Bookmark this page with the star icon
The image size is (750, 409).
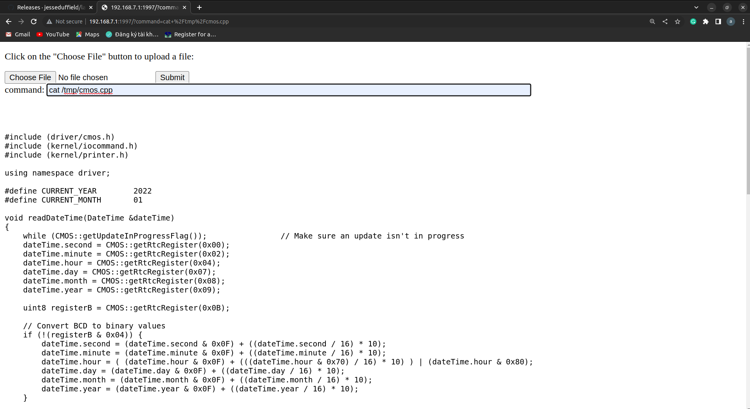(678, 22)
